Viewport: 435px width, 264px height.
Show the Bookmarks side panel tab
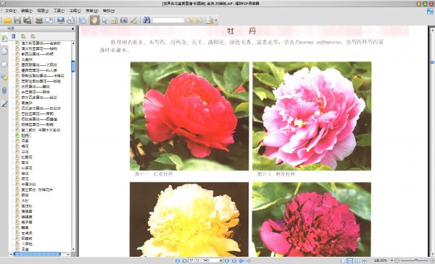pos(4,38)
